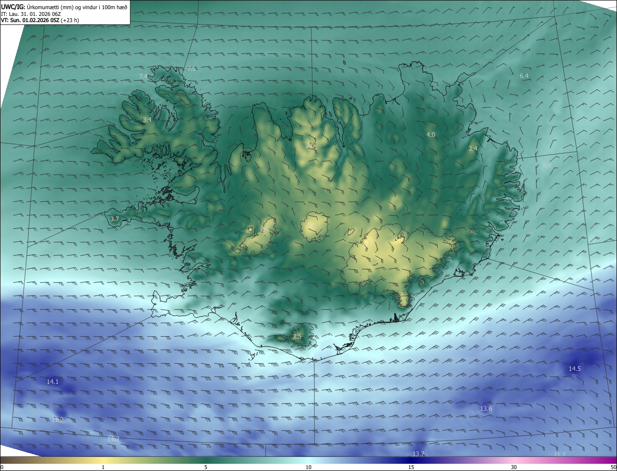
Task: Click the 5 tick on color scale
Action: tap(206, 467)
